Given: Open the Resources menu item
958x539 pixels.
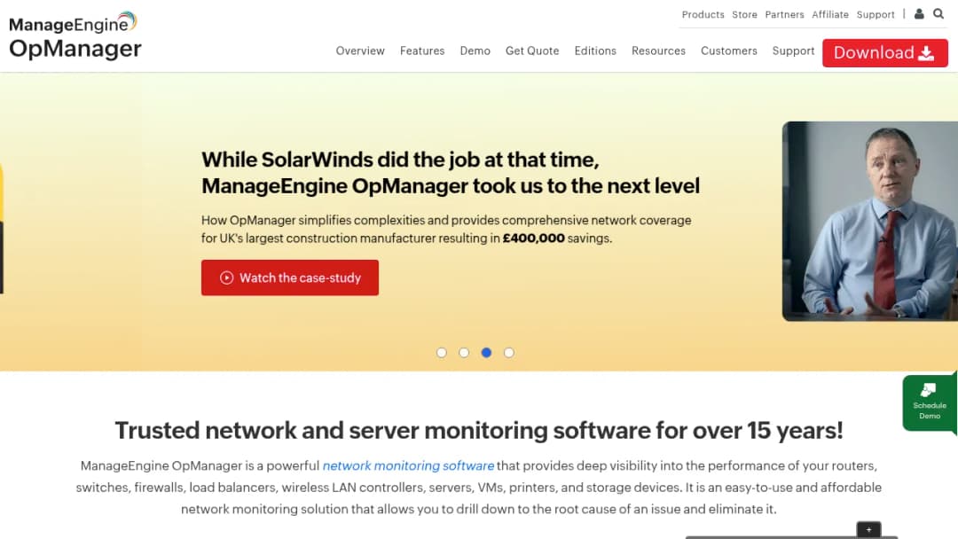Looking at the screenshot, I should tap(658, 51).
